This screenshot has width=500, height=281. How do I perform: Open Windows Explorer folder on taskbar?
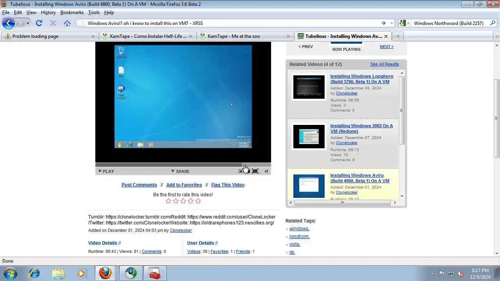pyautogui.click(x=58, y=273)
